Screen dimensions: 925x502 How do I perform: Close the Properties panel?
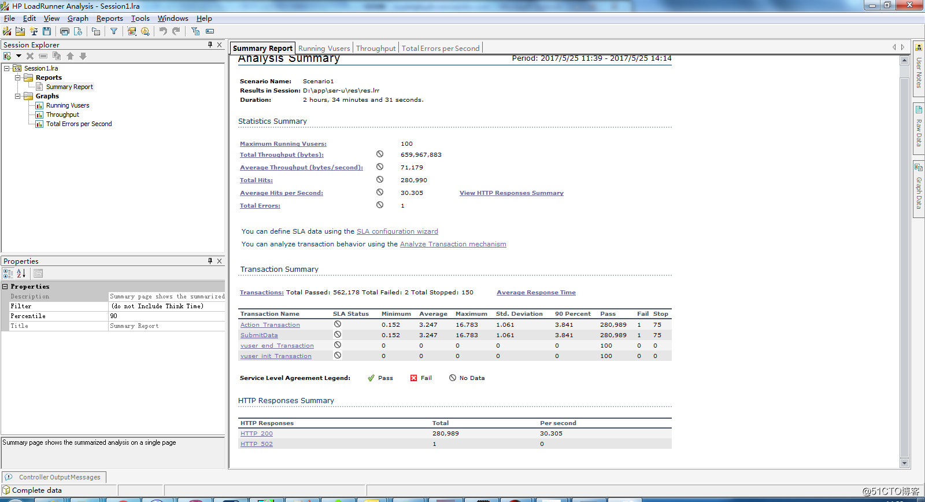coord(220,261)
